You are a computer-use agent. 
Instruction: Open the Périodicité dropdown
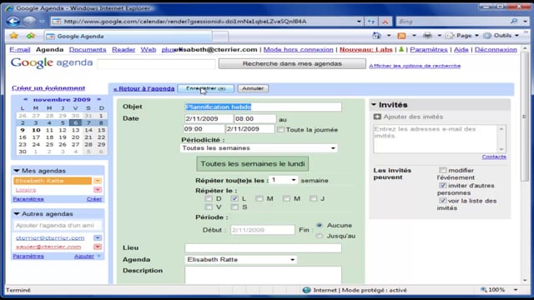coord(259,148)
